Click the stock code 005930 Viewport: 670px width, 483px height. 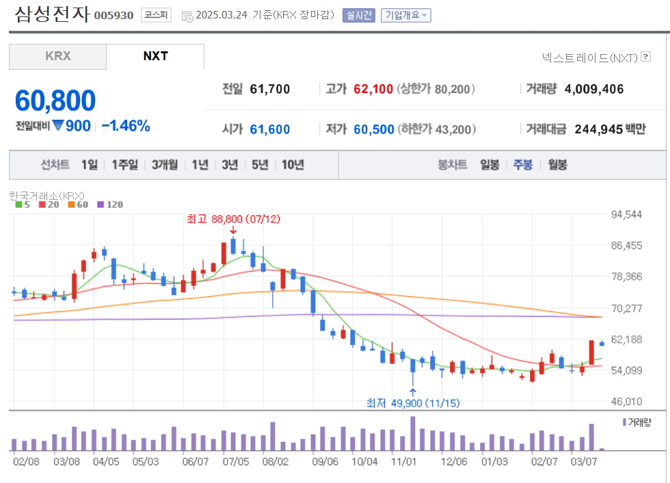113,15
